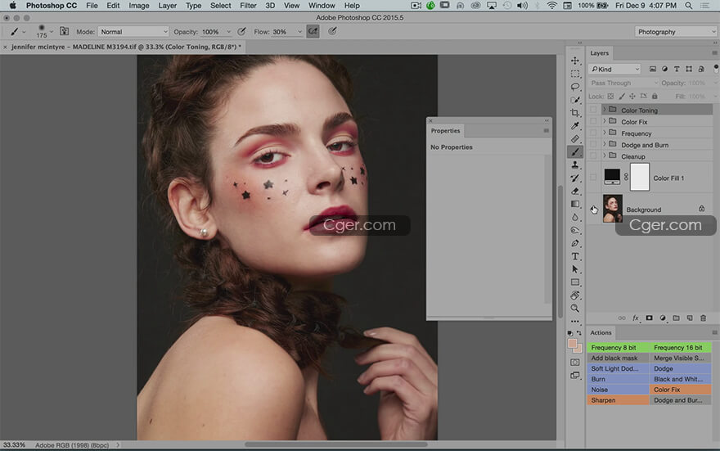Run the Soft Light Dodge action
The image size is (720, 451).
(x=618, y=369)
